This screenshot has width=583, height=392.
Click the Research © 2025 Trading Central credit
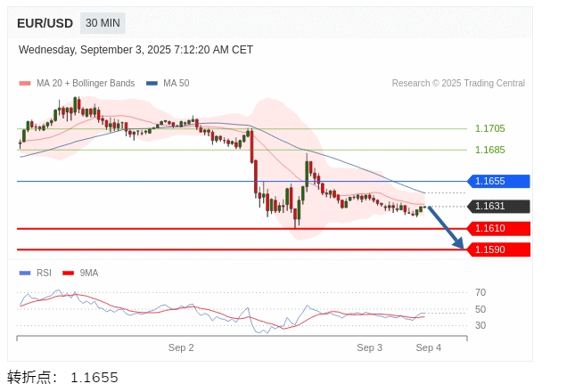[458, 83]
